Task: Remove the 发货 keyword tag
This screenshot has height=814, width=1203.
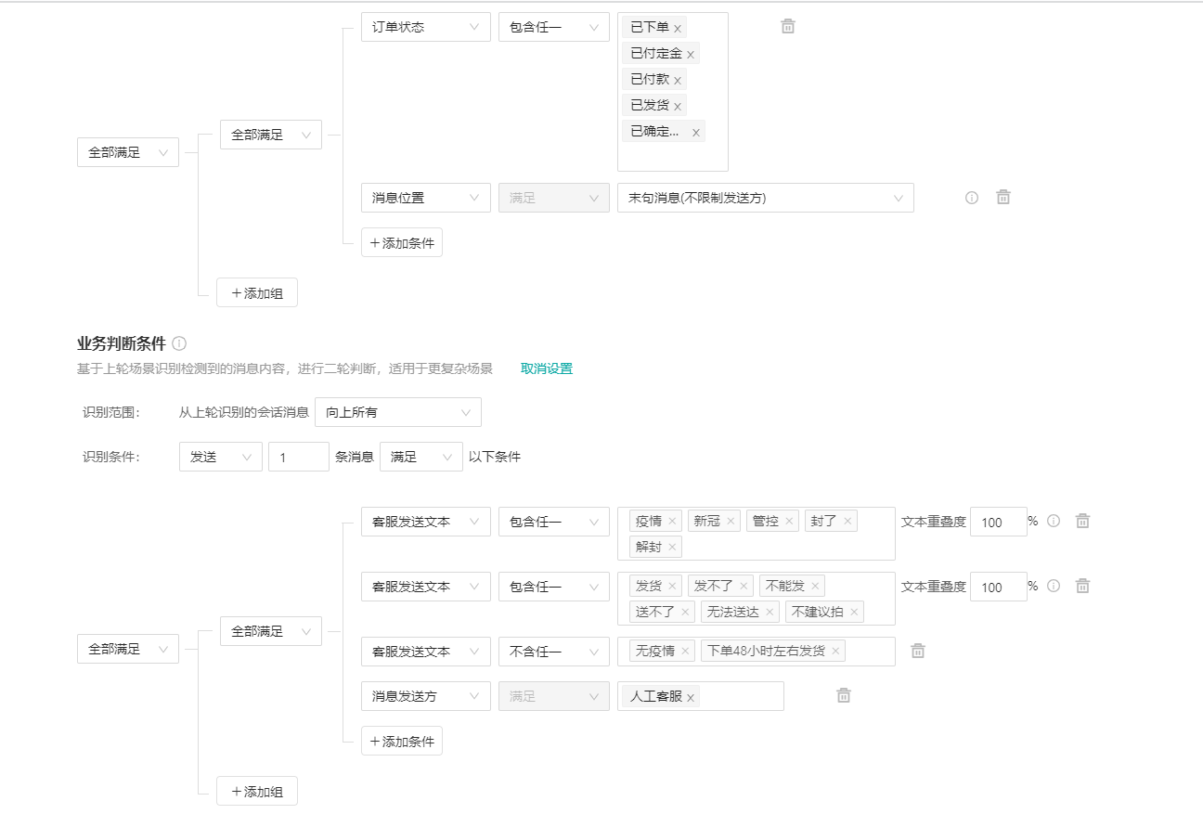Action: [672, 587]
